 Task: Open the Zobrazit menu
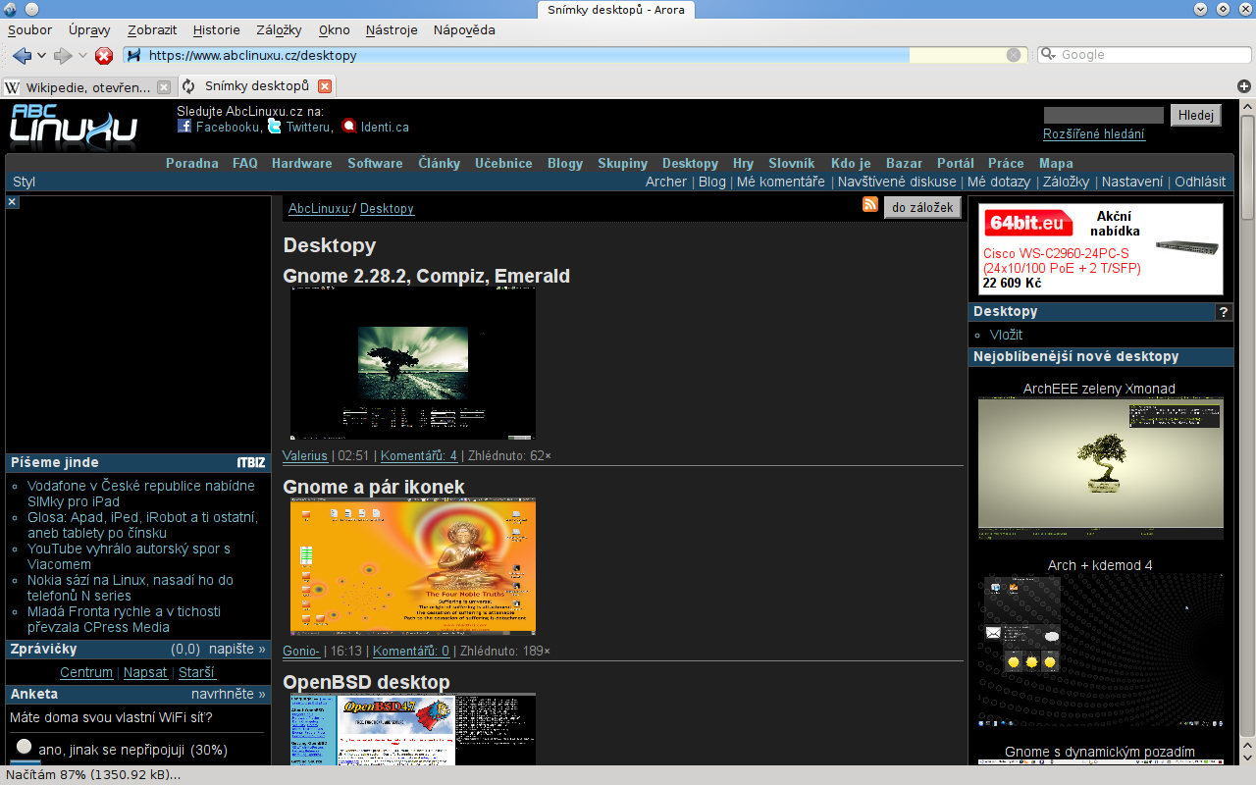(x=152, y=29)
